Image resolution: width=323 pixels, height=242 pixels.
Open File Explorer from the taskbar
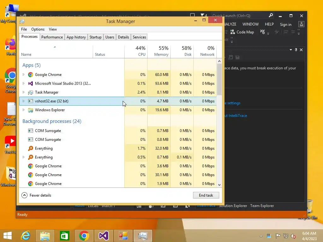point(45,236)
